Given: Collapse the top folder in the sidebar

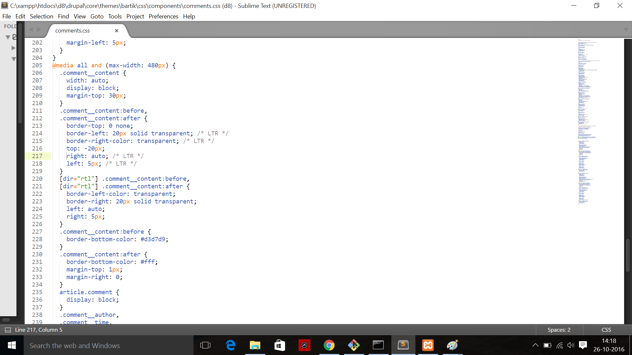Looking at the screenshot, I should coord(8,37).
